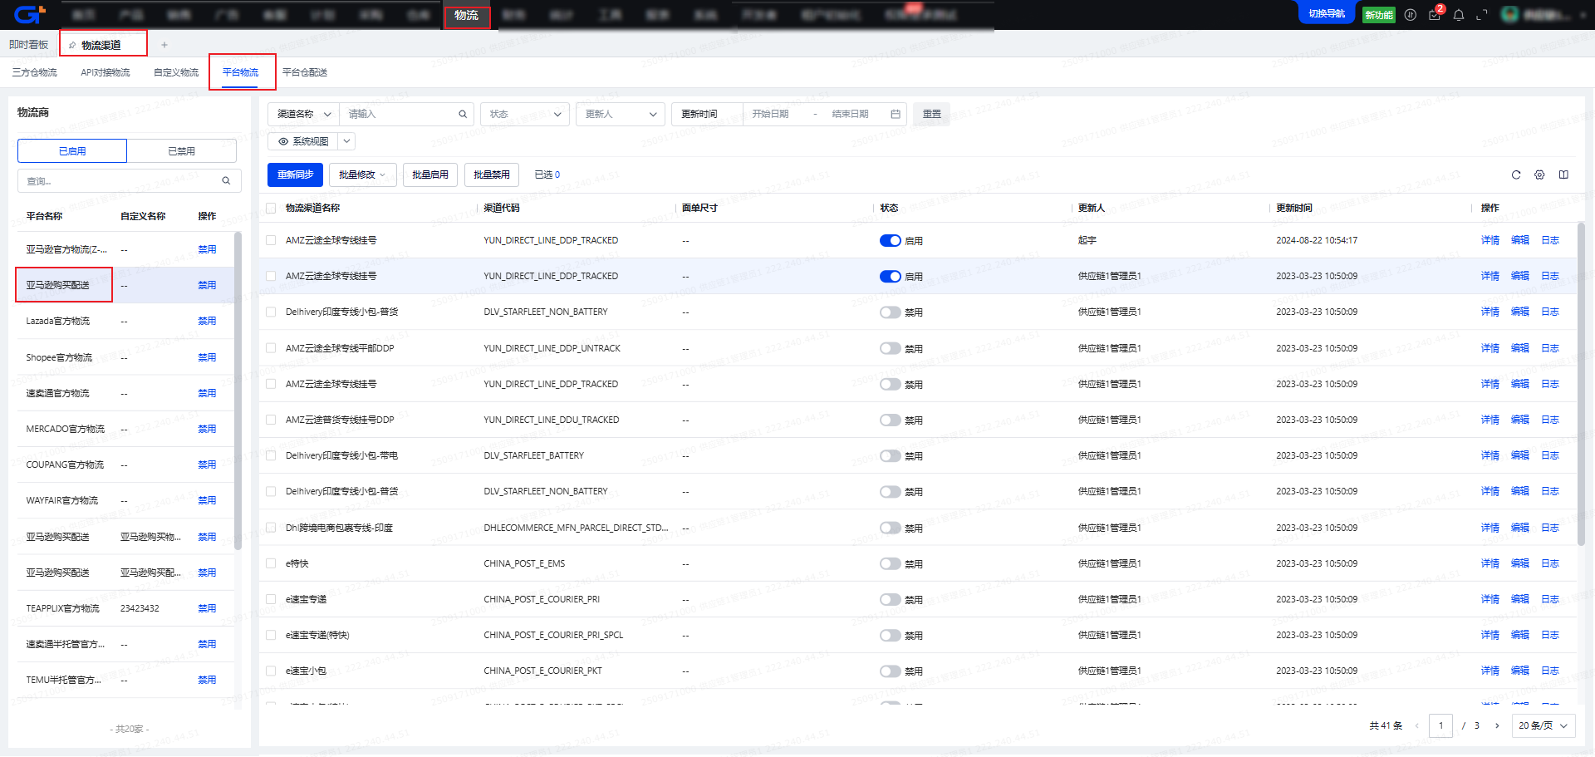Viewport: 1595px width, 757px height.
Task: Enter fullscreen mode via the expand icon
Action: coord(1481,15)
